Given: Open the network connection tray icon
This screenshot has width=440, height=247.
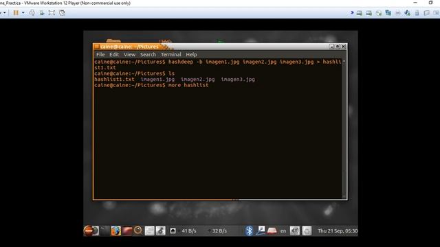Looking at the screenshot, I should 261,231.
